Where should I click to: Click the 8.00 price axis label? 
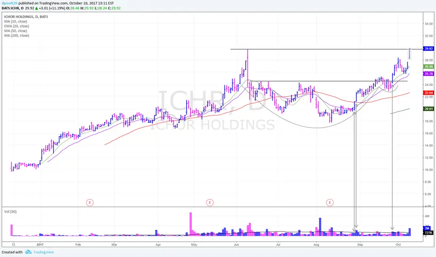[x=429, y=182]
